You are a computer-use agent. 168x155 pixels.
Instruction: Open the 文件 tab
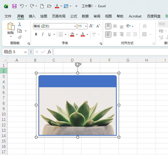(x=8, y=16)
